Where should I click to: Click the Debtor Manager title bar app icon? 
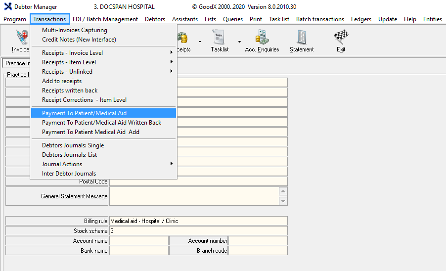coord(8,7)
